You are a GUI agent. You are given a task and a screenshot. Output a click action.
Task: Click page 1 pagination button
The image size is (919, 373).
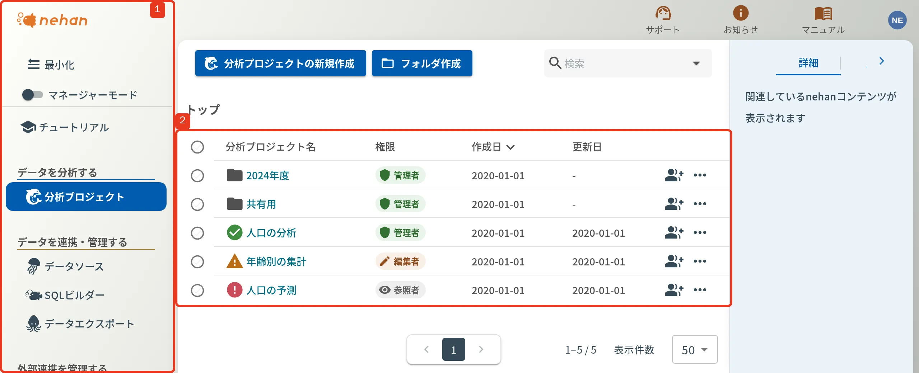453,349
